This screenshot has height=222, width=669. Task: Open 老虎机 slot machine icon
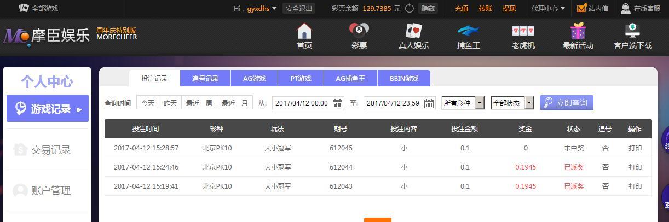(x=523, y=31)
